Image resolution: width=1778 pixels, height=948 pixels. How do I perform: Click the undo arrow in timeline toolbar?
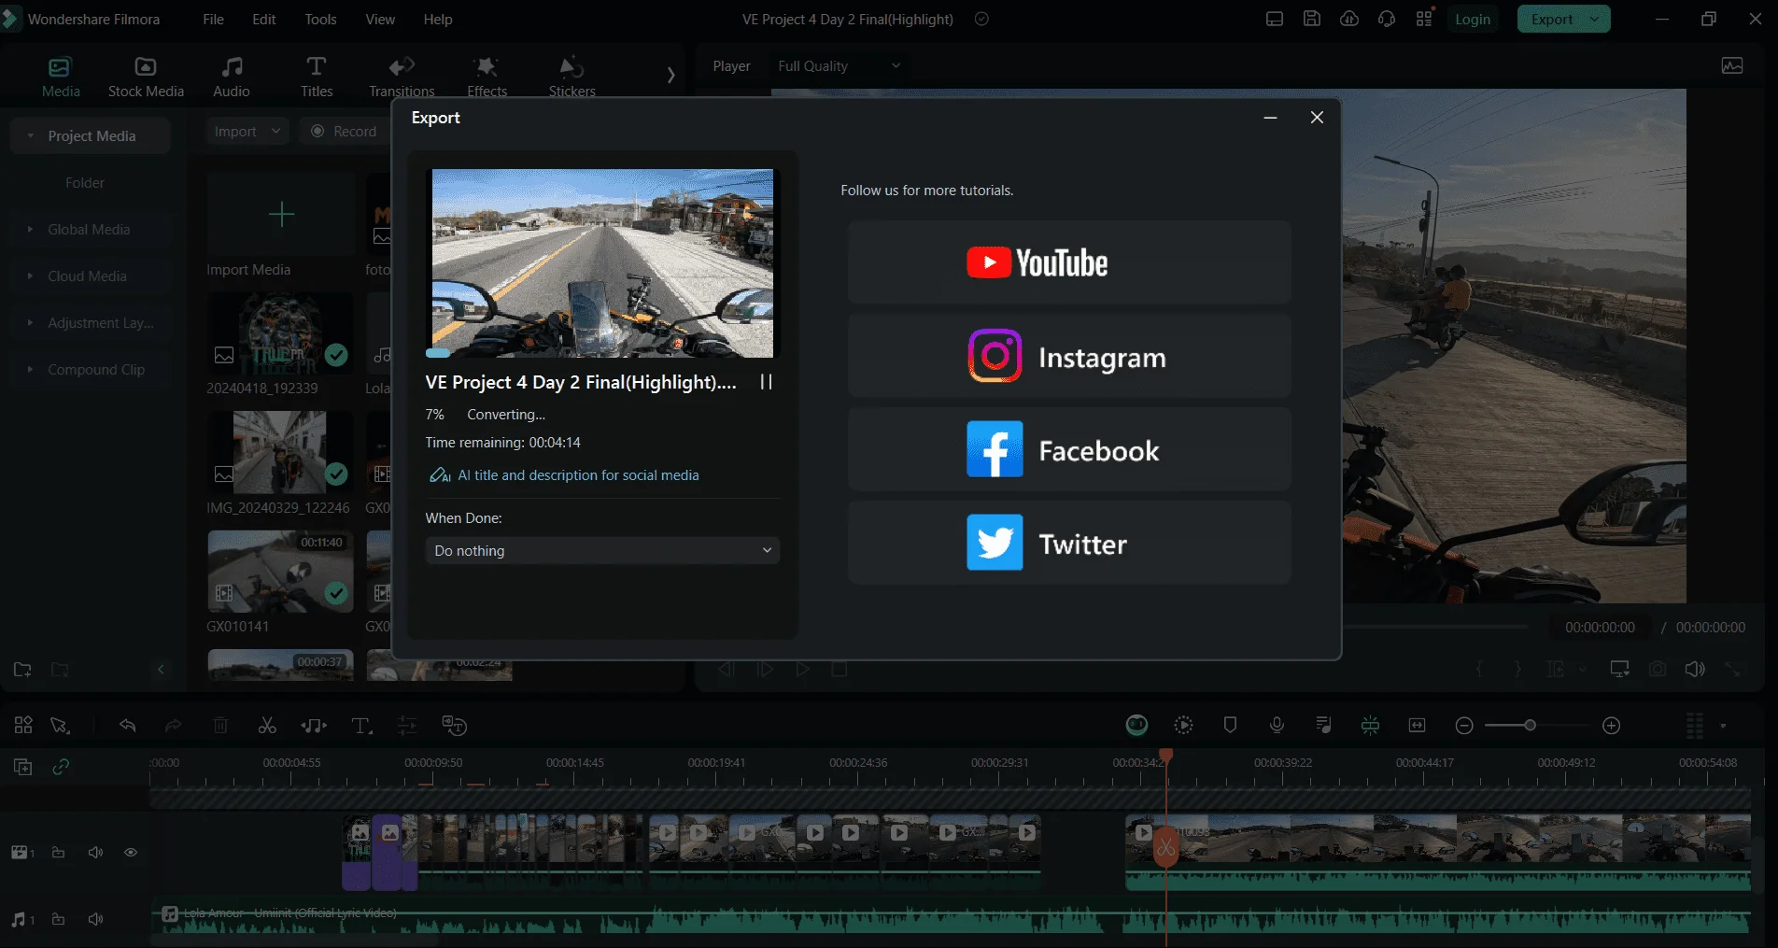[x=128, y=726]
